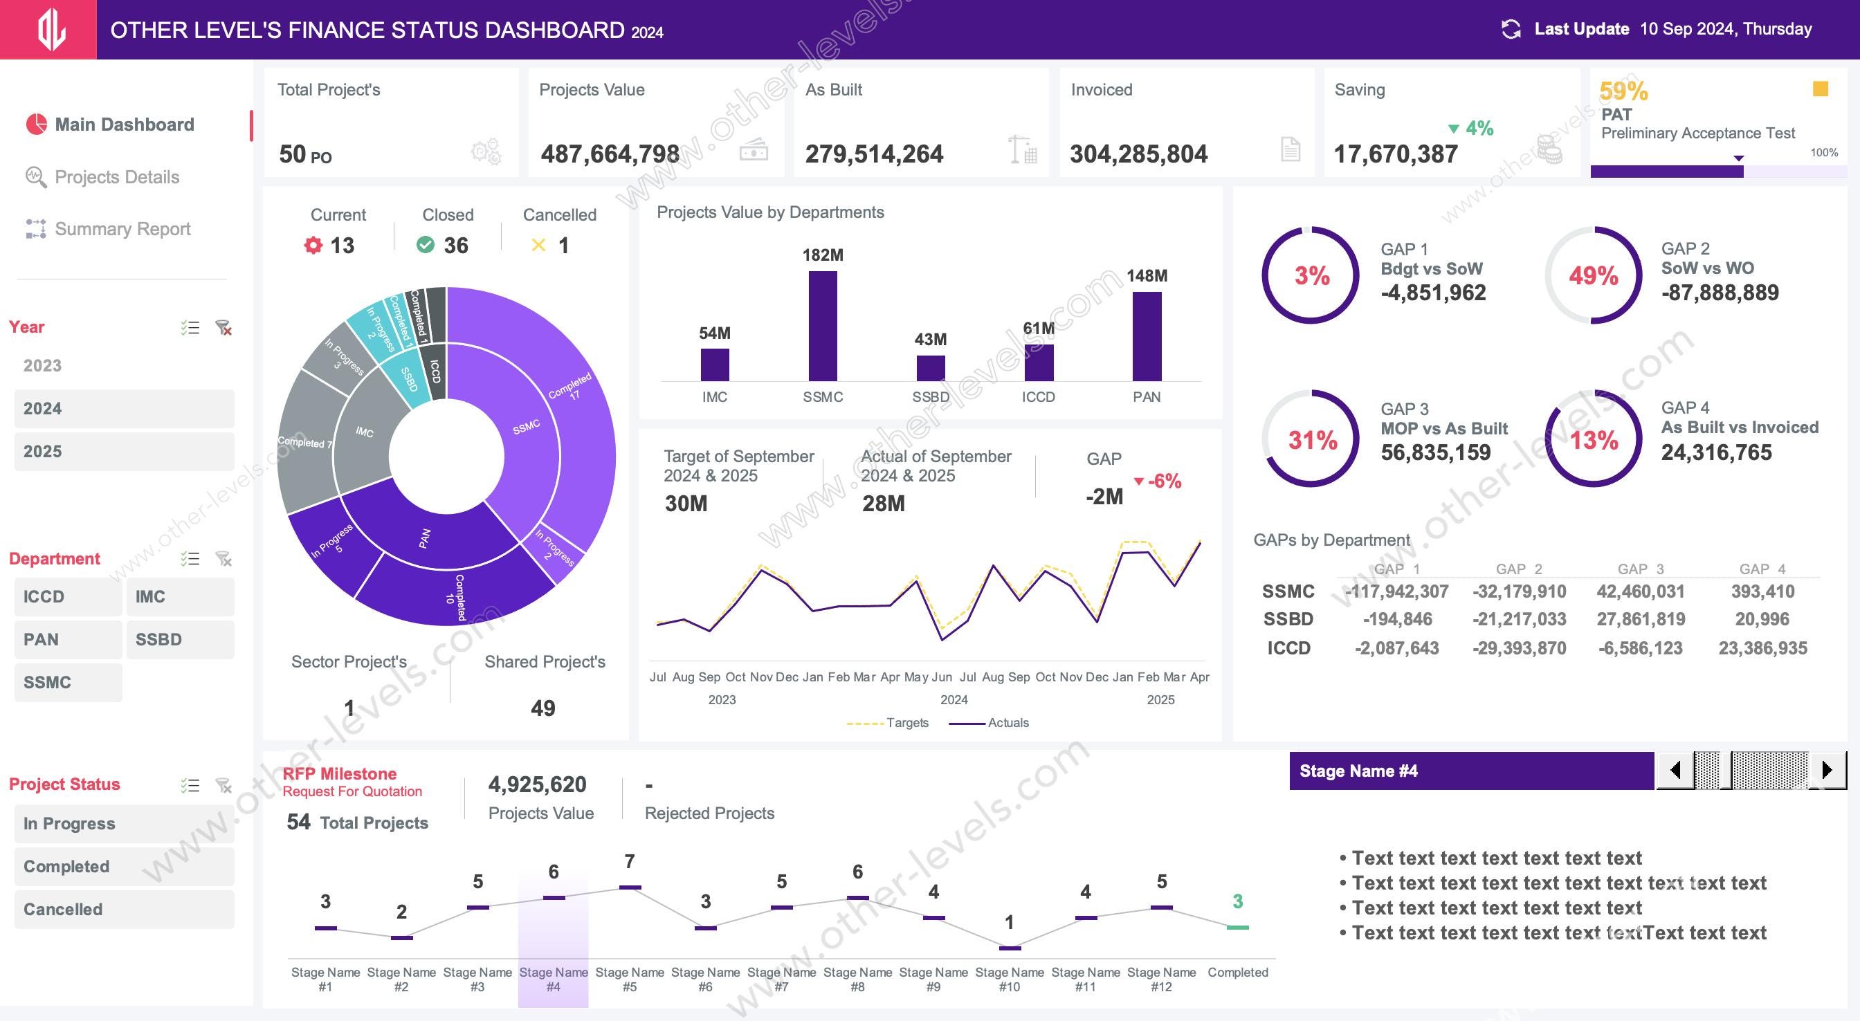1860x1021 pixels.
Task: Click the Projects Details magnifier icon
Action: click(x=35, y=176)
